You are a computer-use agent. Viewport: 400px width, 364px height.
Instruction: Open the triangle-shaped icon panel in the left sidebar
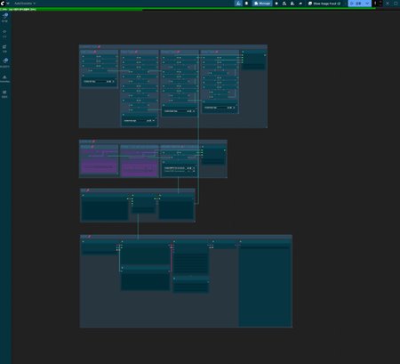pyautogui.click(x=4, y=77)
